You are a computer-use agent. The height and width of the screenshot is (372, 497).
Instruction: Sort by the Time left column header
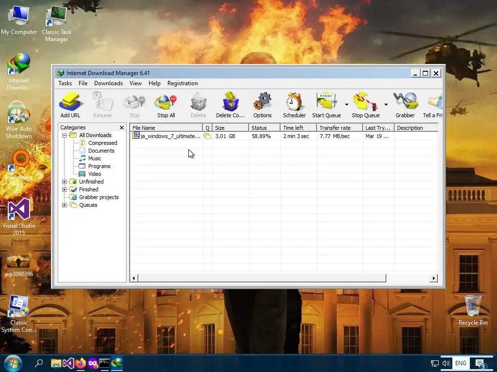298,128
